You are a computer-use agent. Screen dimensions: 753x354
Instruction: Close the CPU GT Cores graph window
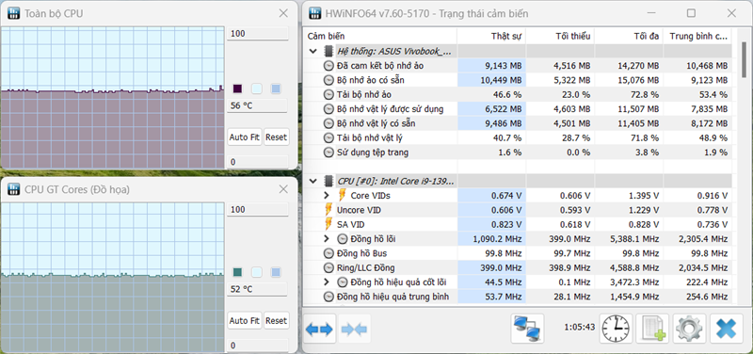click(283, 190)
